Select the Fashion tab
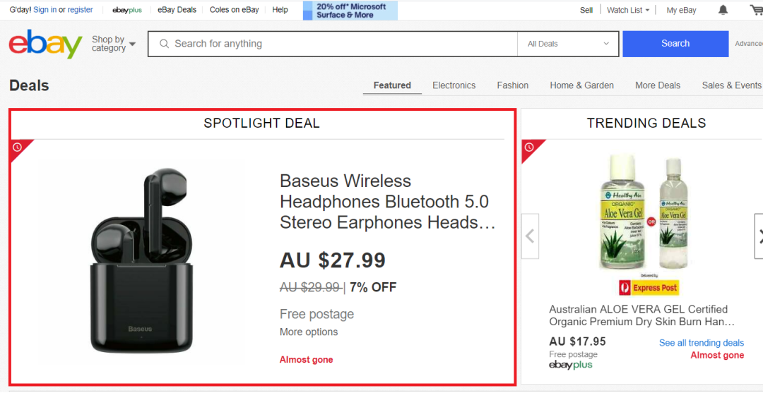 click(512, 85)
